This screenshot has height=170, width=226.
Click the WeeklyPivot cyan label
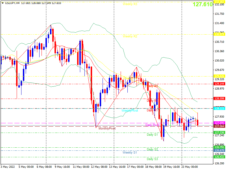coord(130,110)
